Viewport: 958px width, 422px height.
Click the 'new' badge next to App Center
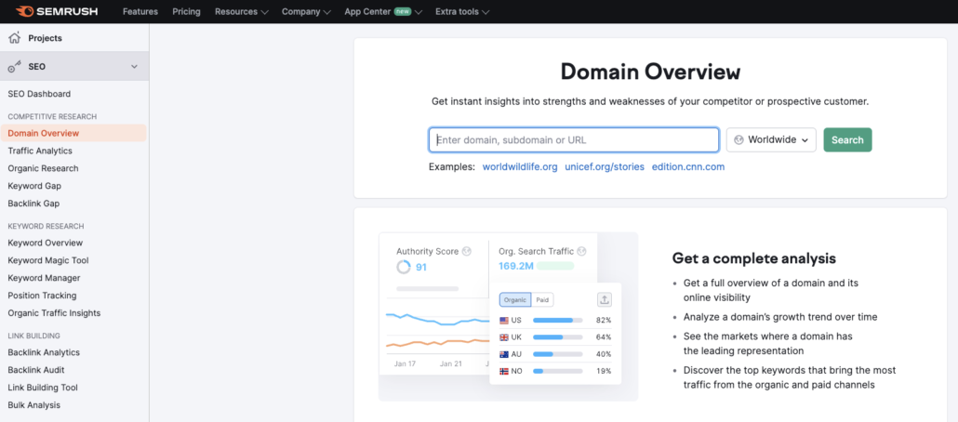[x=402, y=11]
